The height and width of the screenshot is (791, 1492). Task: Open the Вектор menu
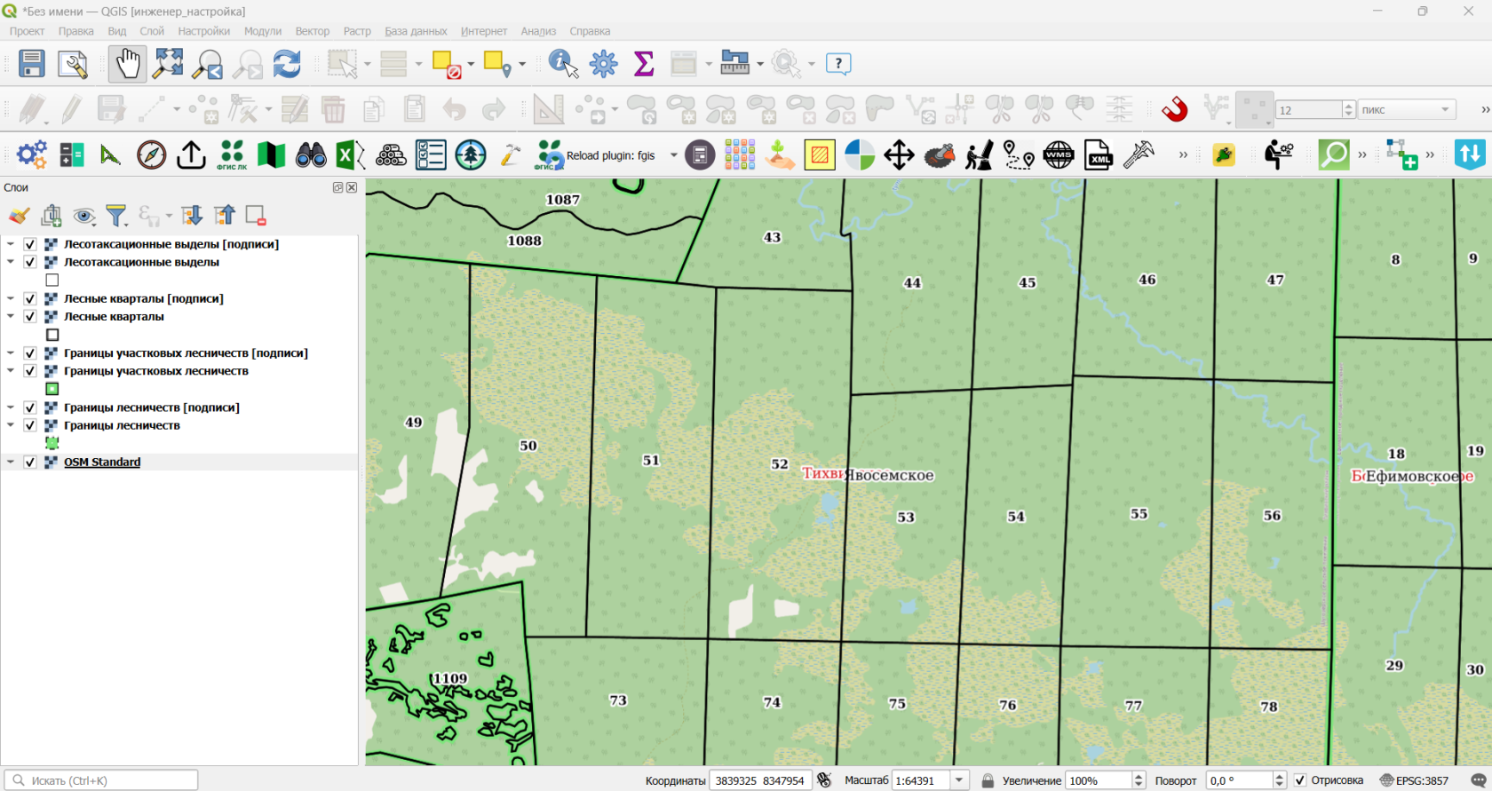313,31
